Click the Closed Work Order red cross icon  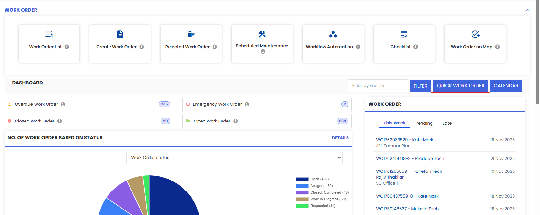click(x=10, y=121)
